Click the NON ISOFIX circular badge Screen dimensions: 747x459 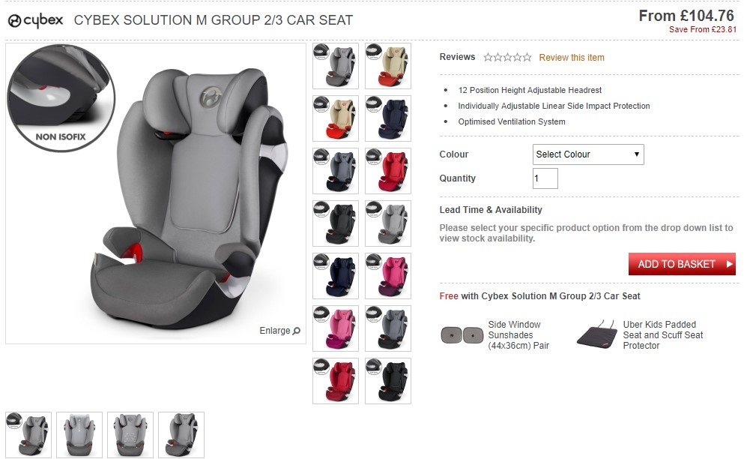[x=61, y=98]
